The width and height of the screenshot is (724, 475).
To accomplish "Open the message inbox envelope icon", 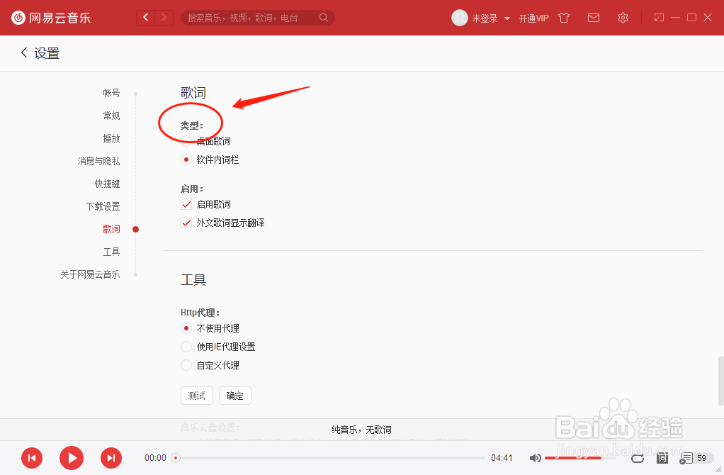I will pyautogui.click(x=594, y=18).
